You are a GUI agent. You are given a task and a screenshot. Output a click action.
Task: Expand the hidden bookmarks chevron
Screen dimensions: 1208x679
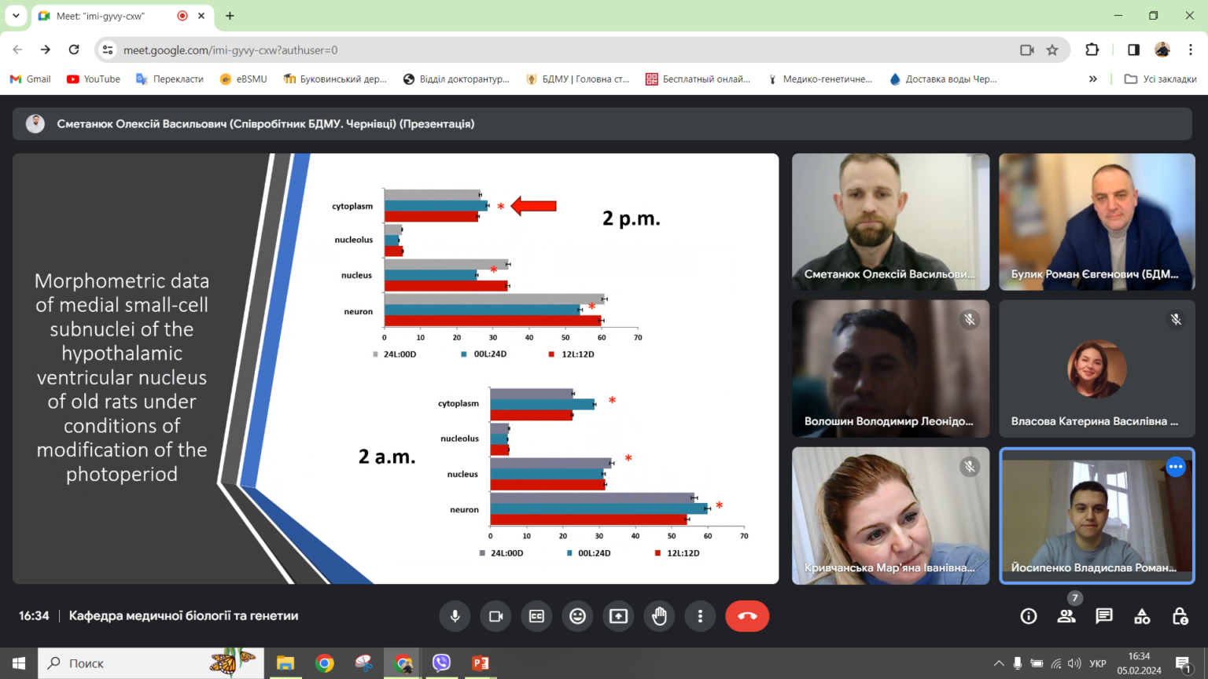tap(1092, 79)
